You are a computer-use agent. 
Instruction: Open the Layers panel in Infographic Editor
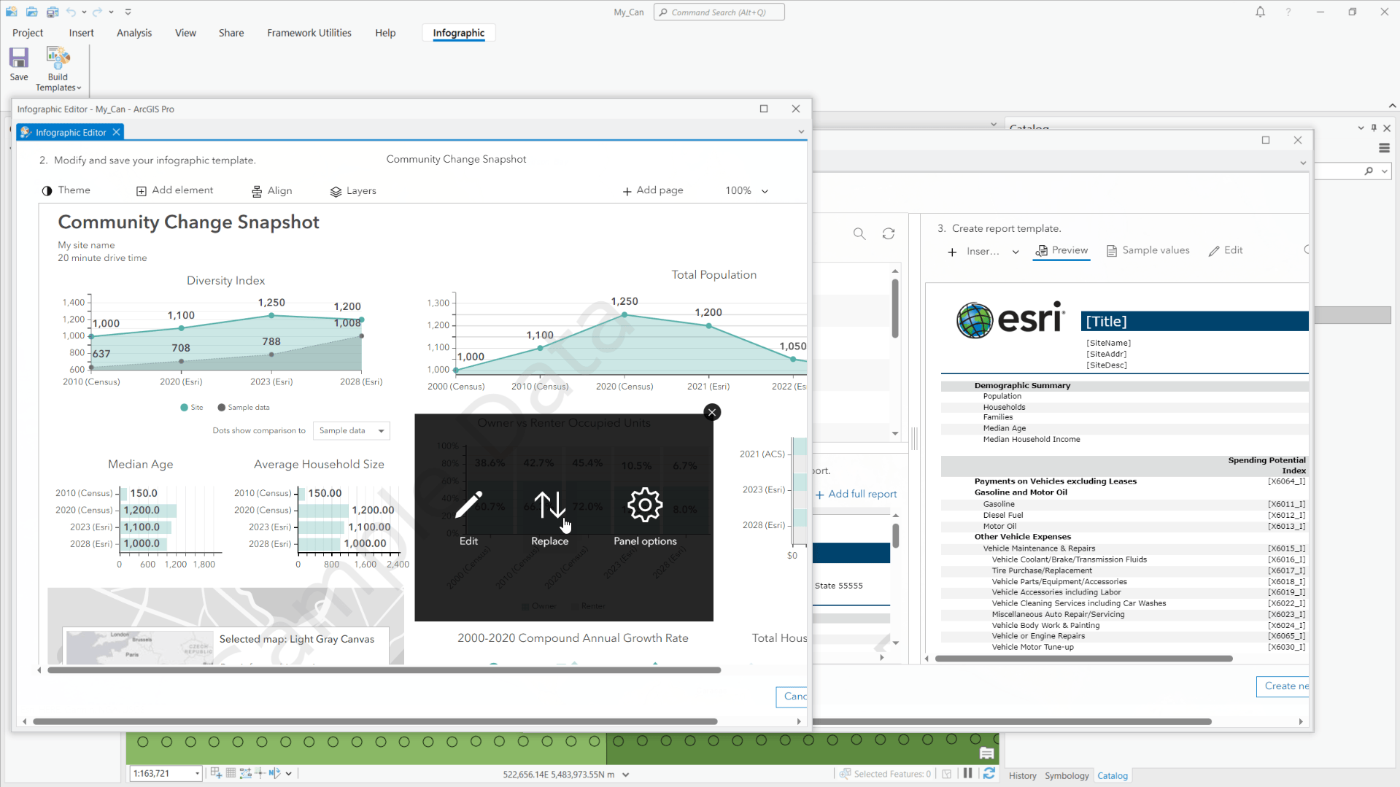353,191
